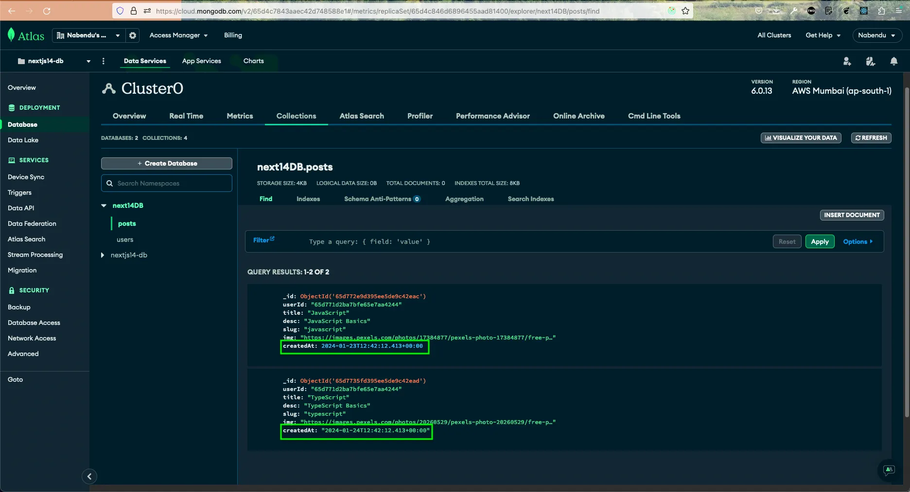
Task: Click the wrench tools icon in browser
Action: (x=794, y=11)
